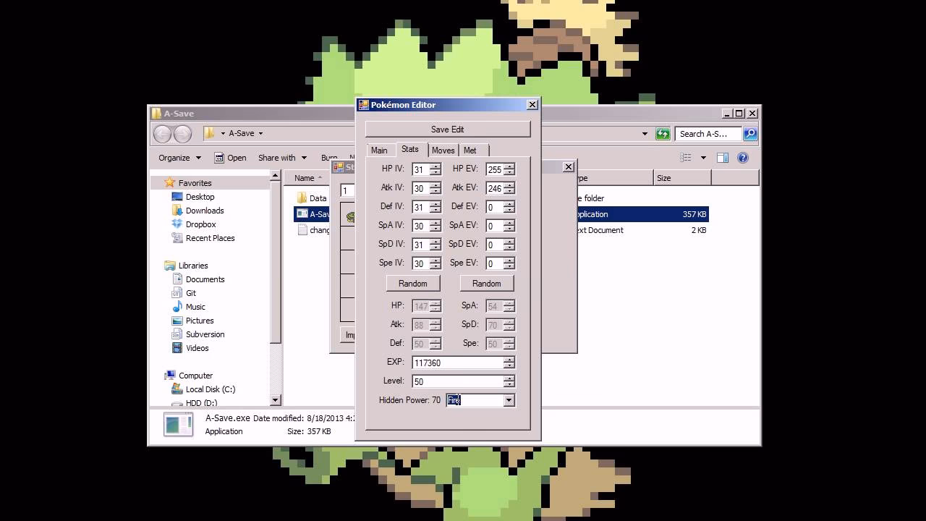The image size is (926, 521).
Task: Expand the Share with dropdown
Action: coord(282,158)
